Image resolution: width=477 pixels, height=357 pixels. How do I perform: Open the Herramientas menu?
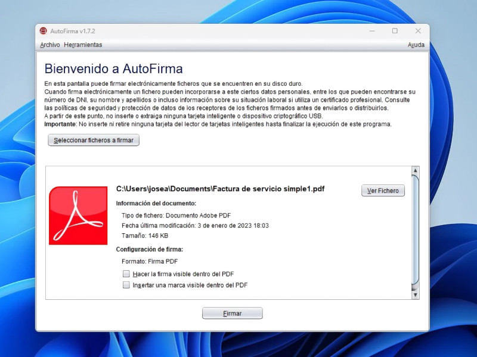[83, 45]
